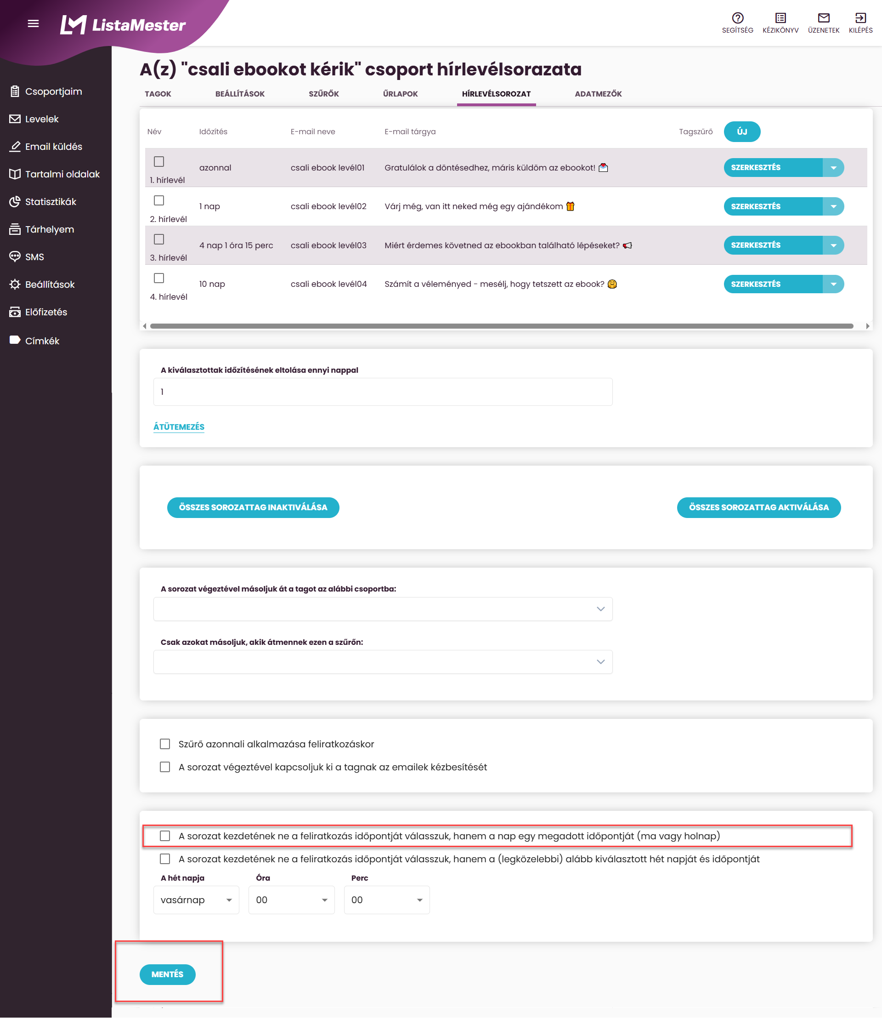The height and width of the screenshot is (1019, 882).
Task: Select the 1. hírlevél checkbox
Action: coord(158,161)
